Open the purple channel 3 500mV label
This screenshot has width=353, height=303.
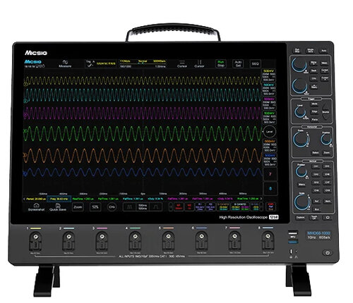point(269,99)
